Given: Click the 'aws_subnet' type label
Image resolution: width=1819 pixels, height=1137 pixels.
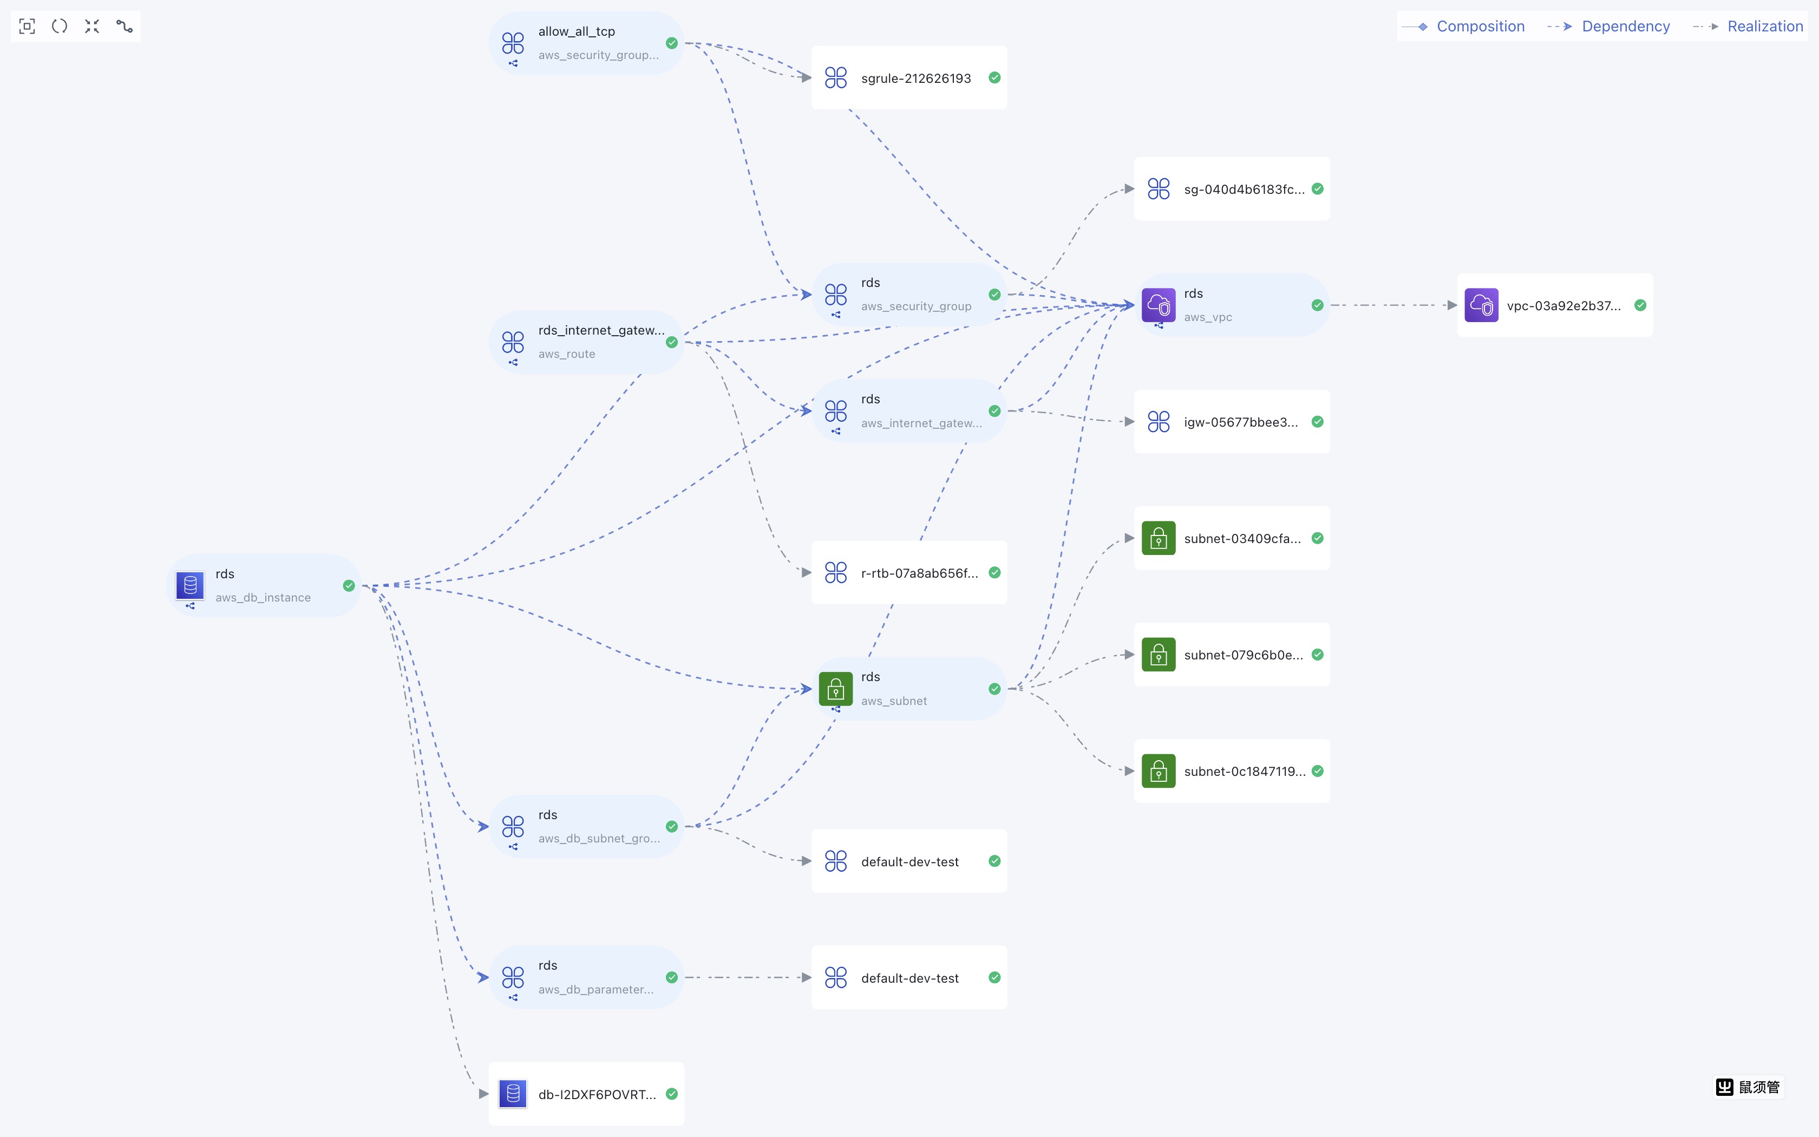Looking at the screenshot, I should (x=894, y=701).
